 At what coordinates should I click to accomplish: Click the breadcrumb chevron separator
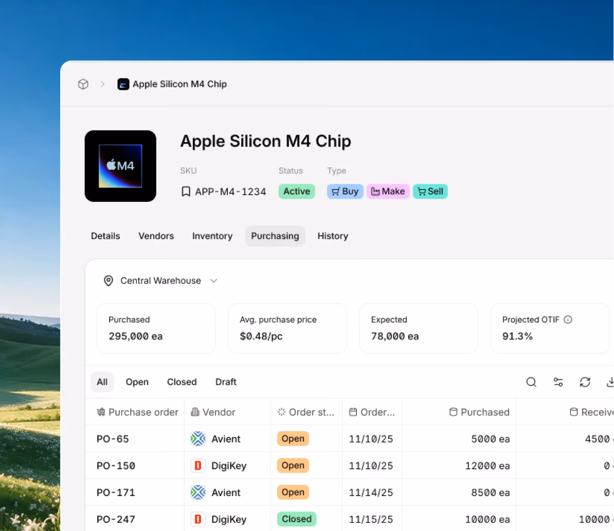tap(103, 84)
